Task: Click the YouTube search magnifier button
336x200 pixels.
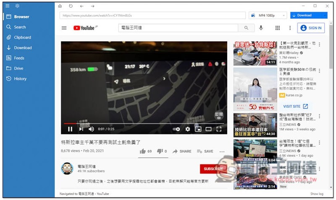Action: [246, 28]
